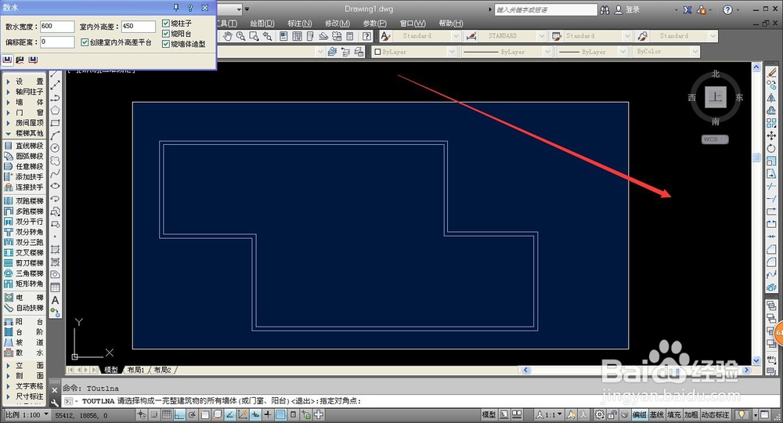This screenshot has height=423, width=783.
Task: Select the 多跑楼梯 tool
Action: tap(24, 211)
